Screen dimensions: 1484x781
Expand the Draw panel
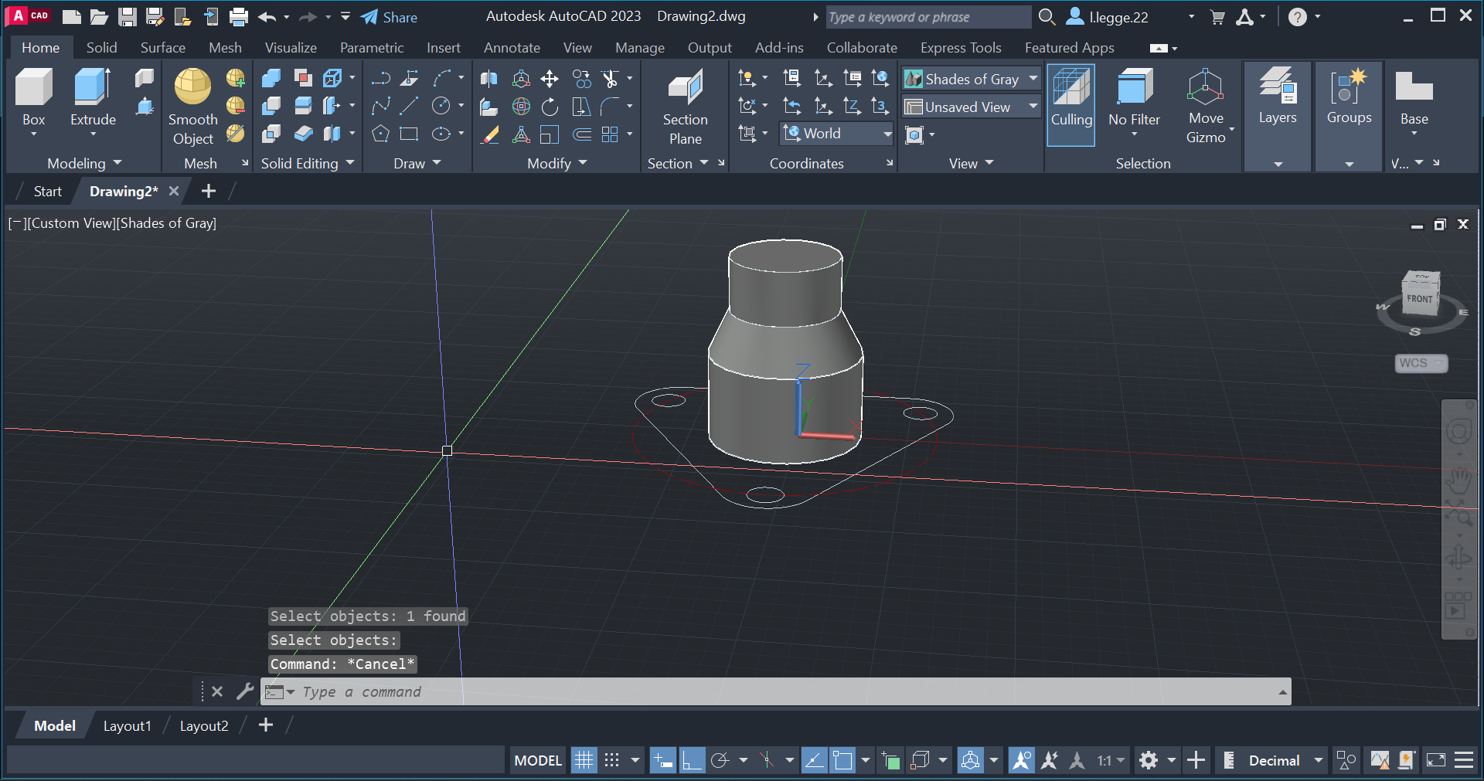click(x=417, y=163)
